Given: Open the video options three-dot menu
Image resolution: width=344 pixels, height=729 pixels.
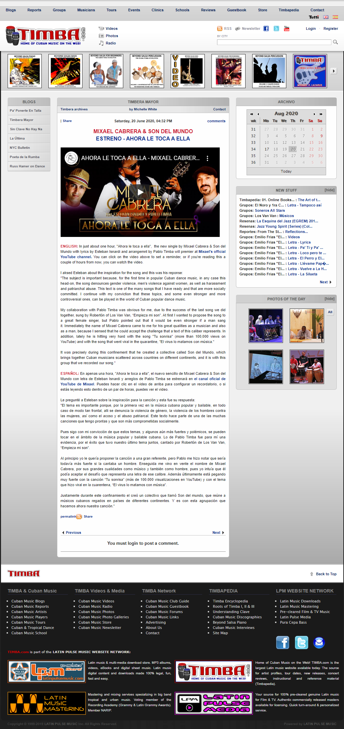Looking at the screenshot, I should (207, 158).
